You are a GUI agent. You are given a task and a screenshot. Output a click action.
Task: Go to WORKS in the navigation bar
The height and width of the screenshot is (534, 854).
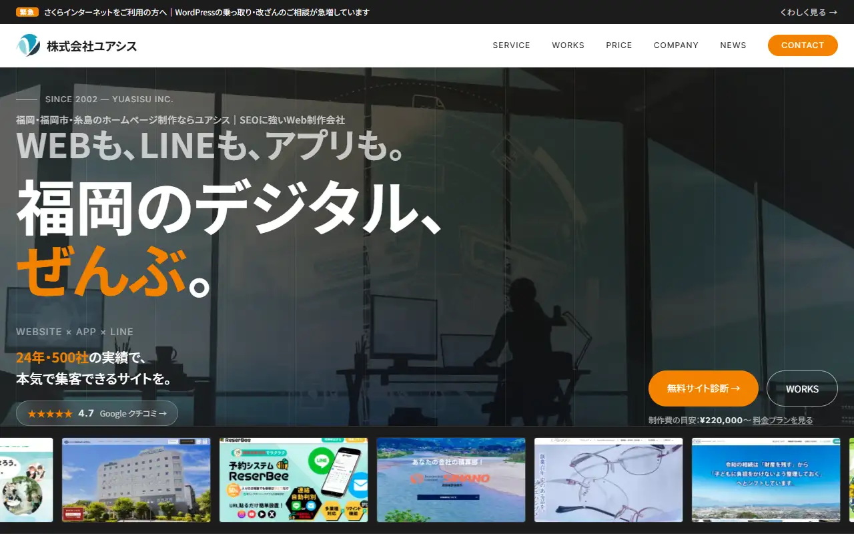[568, 45]
